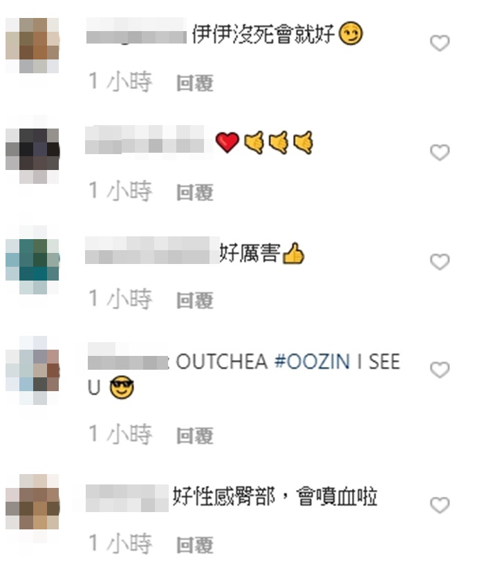The image size is (484, 566).
Task: Open username before 好性感臀部 text
Action: click(x=127, y=498)
